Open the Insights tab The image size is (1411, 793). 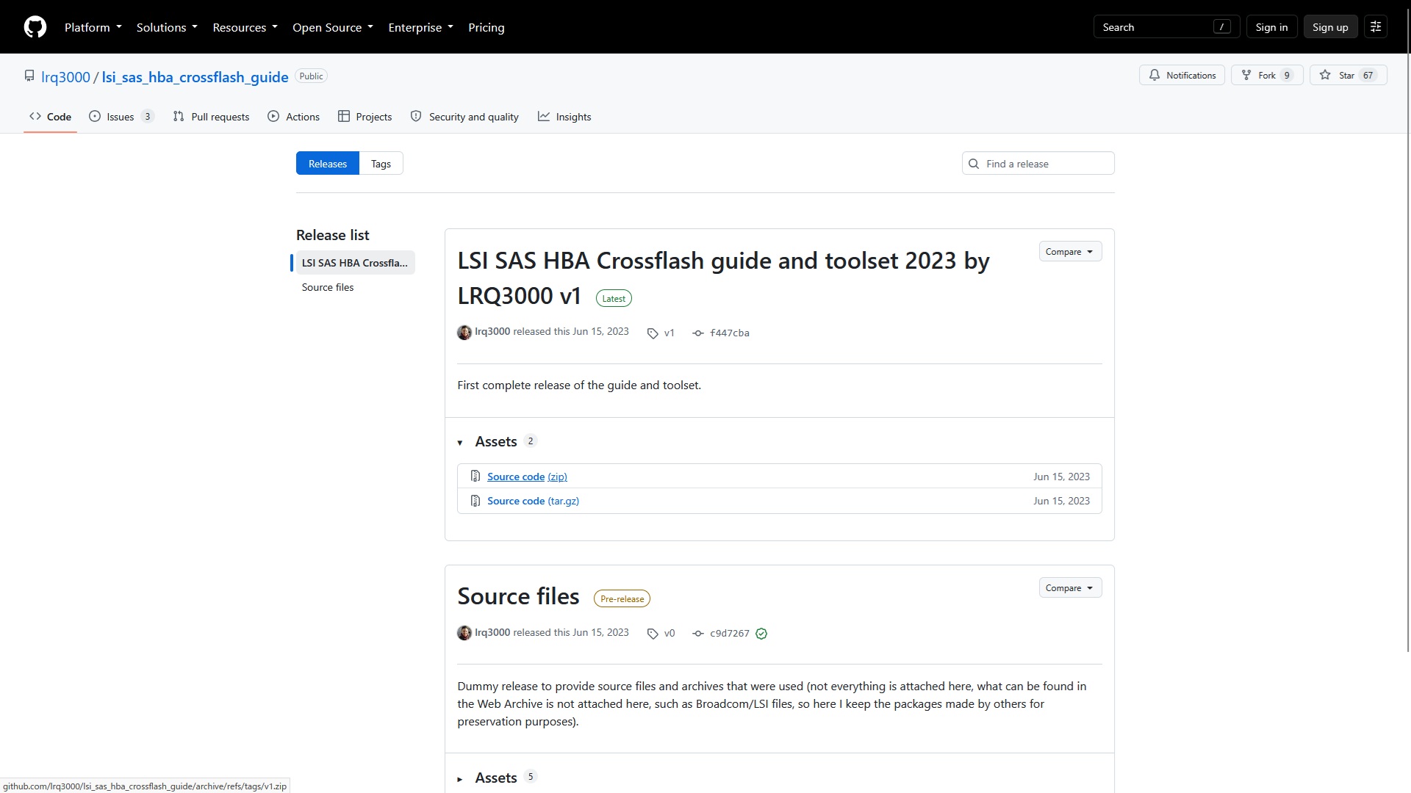564,117
